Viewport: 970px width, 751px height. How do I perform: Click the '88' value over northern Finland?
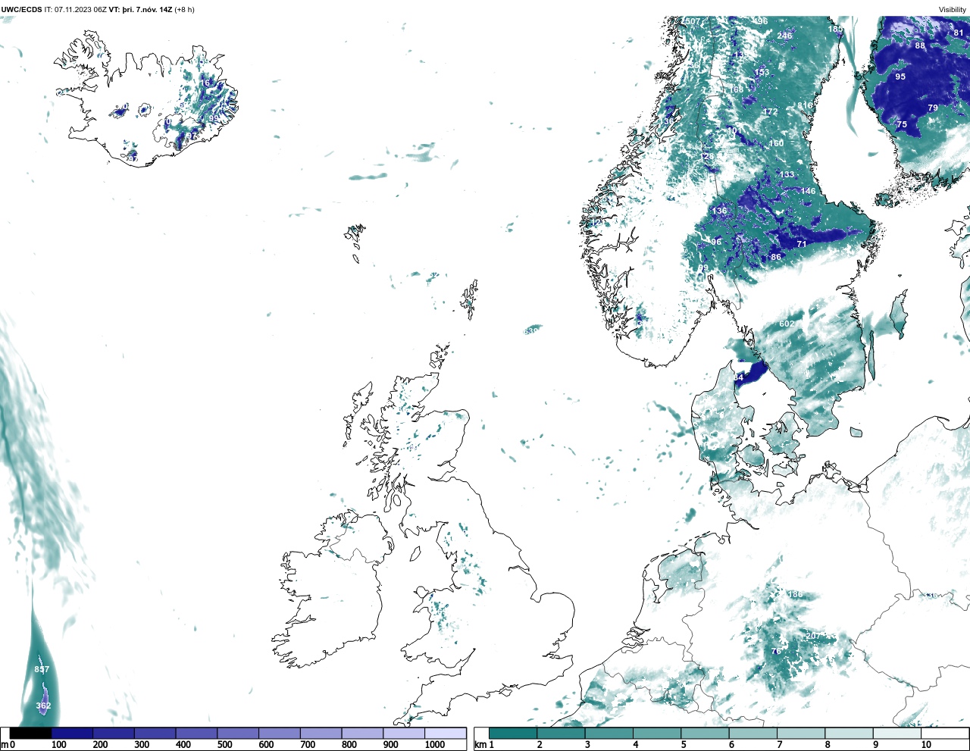(x=920, y=45)
